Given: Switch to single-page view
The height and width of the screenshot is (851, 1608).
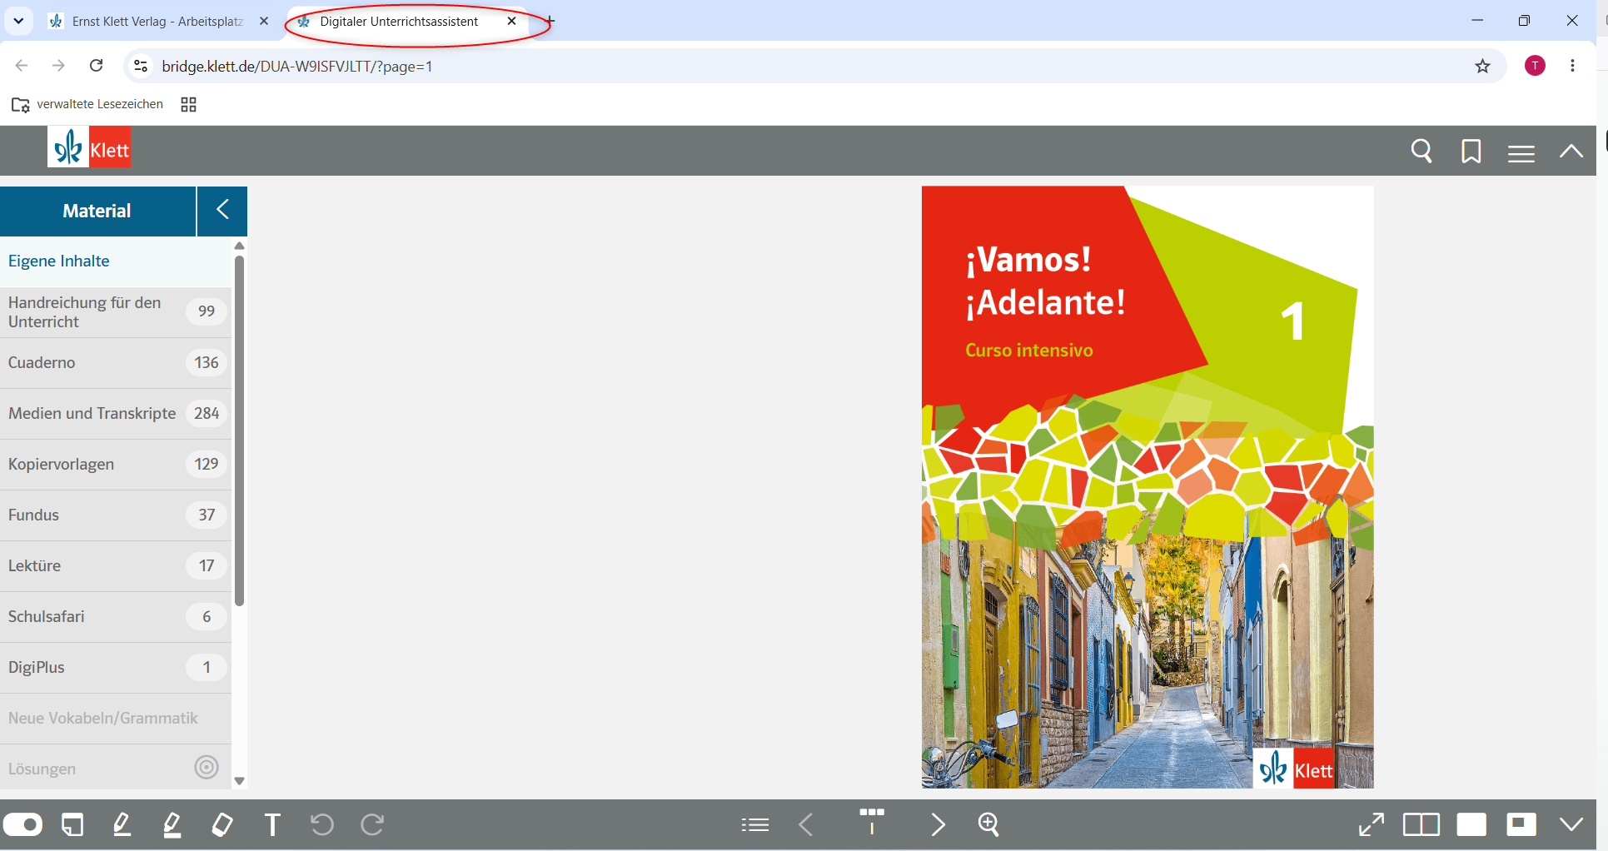Looking at the screenshot, I should (1471, 824).
